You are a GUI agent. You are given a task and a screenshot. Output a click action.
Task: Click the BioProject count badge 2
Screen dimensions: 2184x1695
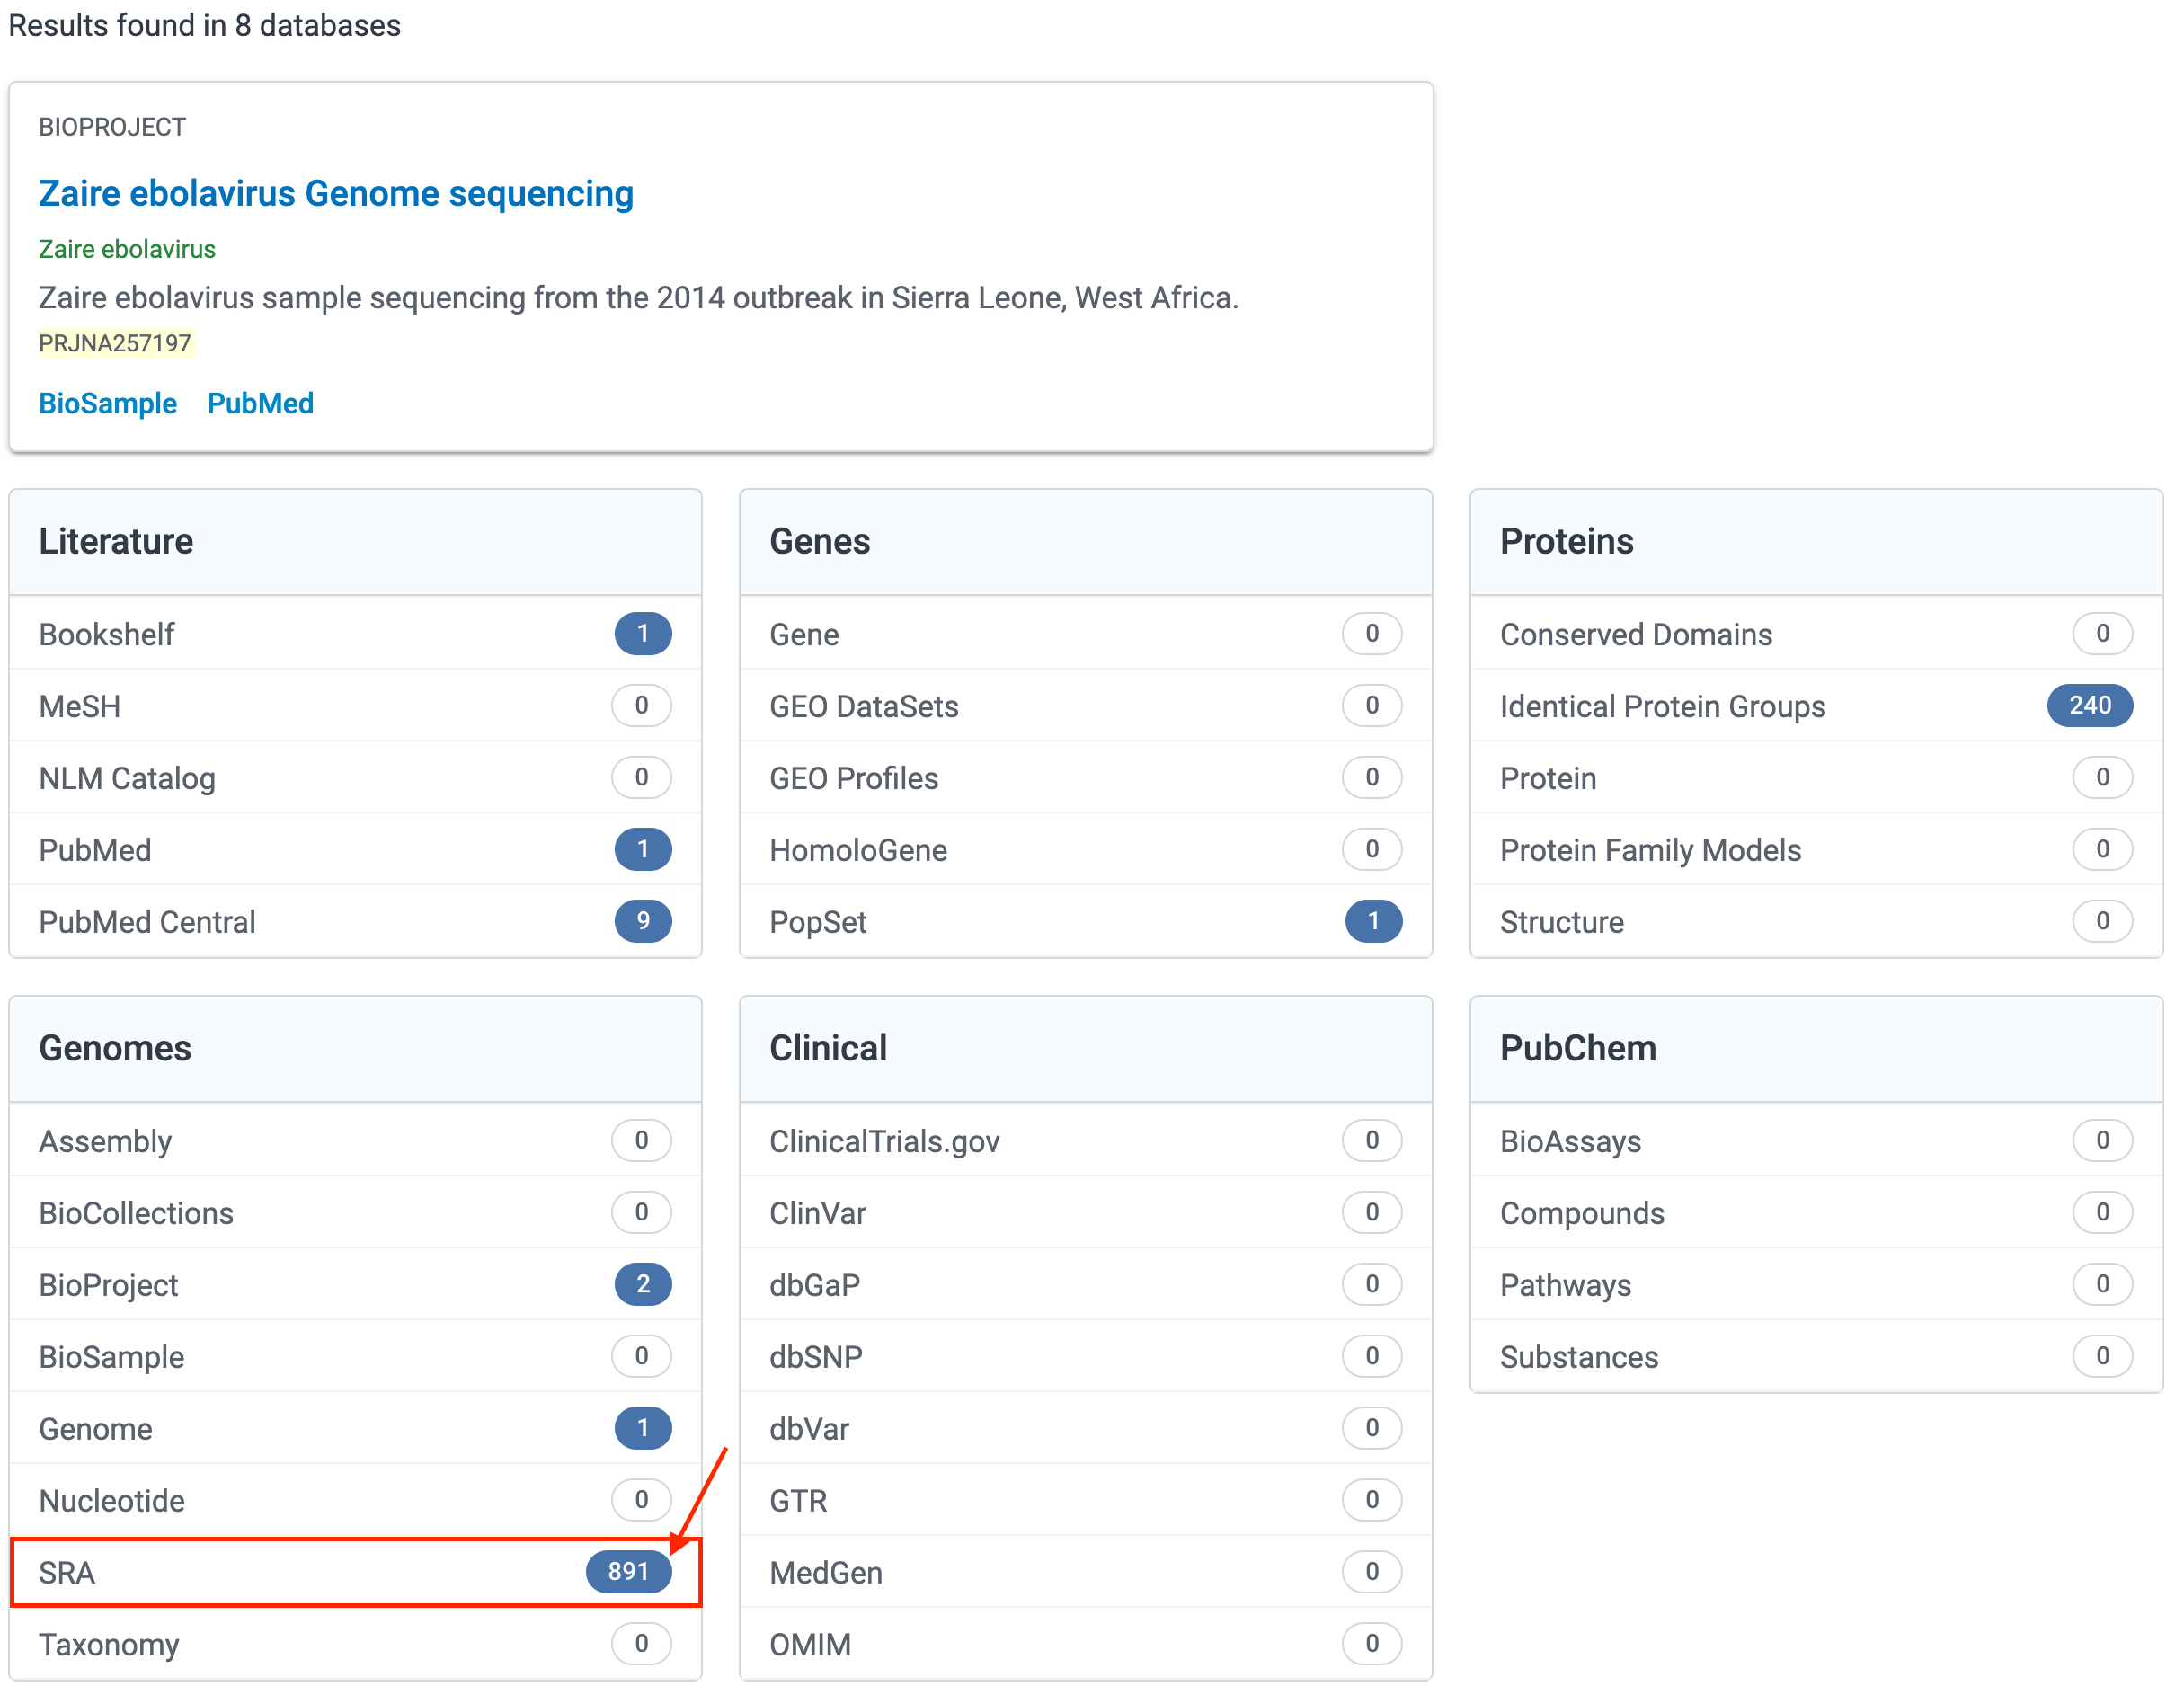tap(642, 1284)
